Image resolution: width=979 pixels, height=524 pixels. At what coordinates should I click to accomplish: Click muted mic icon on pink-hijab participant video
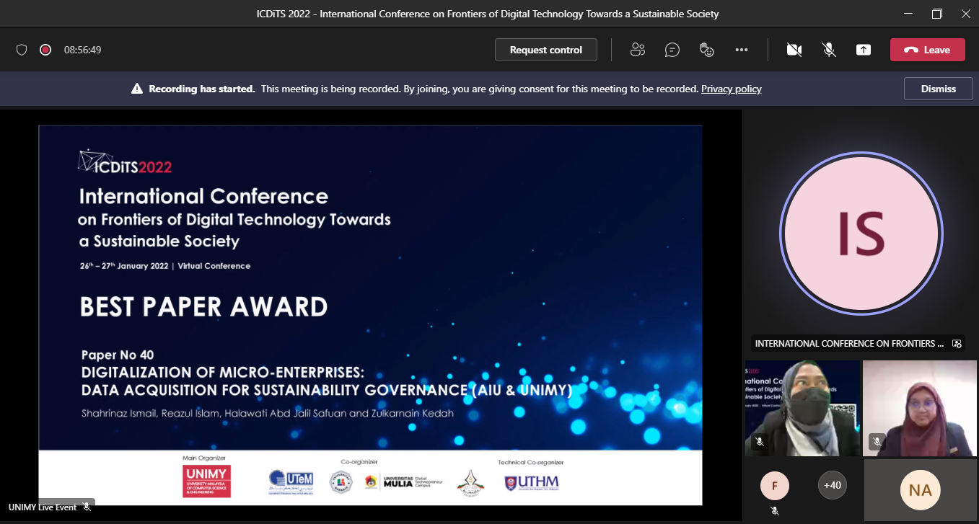[877, 442]
